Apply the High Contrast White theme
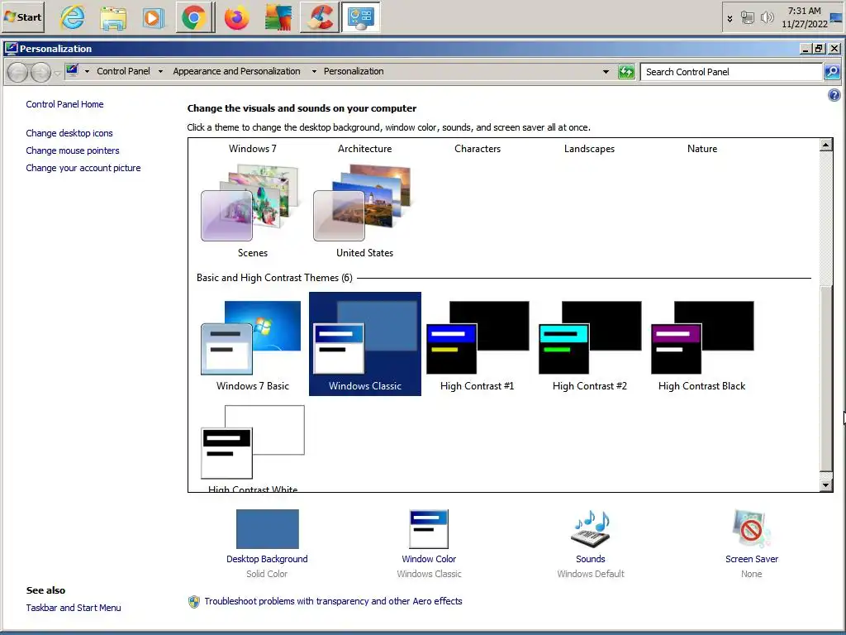846x635 pixels. point(253,447)
